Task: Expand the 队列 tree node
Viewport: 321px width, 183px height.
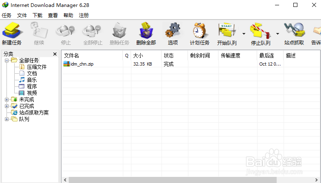Action: (7, 119)
